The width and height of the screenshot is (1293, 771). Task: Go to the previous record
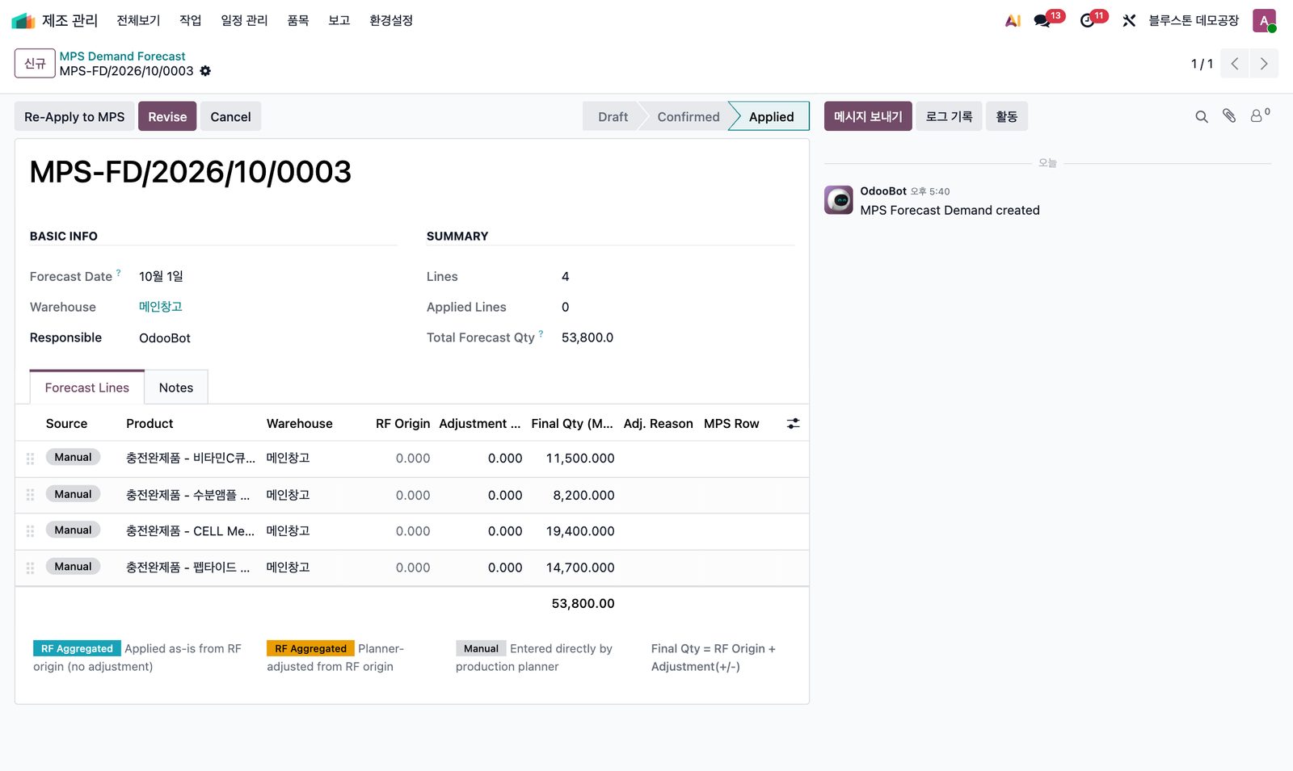1235,64
